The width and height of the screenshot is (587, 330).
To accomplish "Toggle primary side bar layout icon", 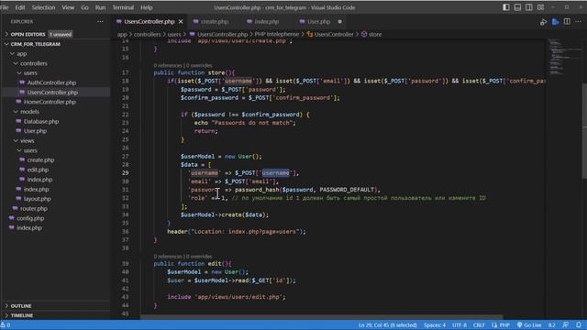I will (x=505, y=7).
